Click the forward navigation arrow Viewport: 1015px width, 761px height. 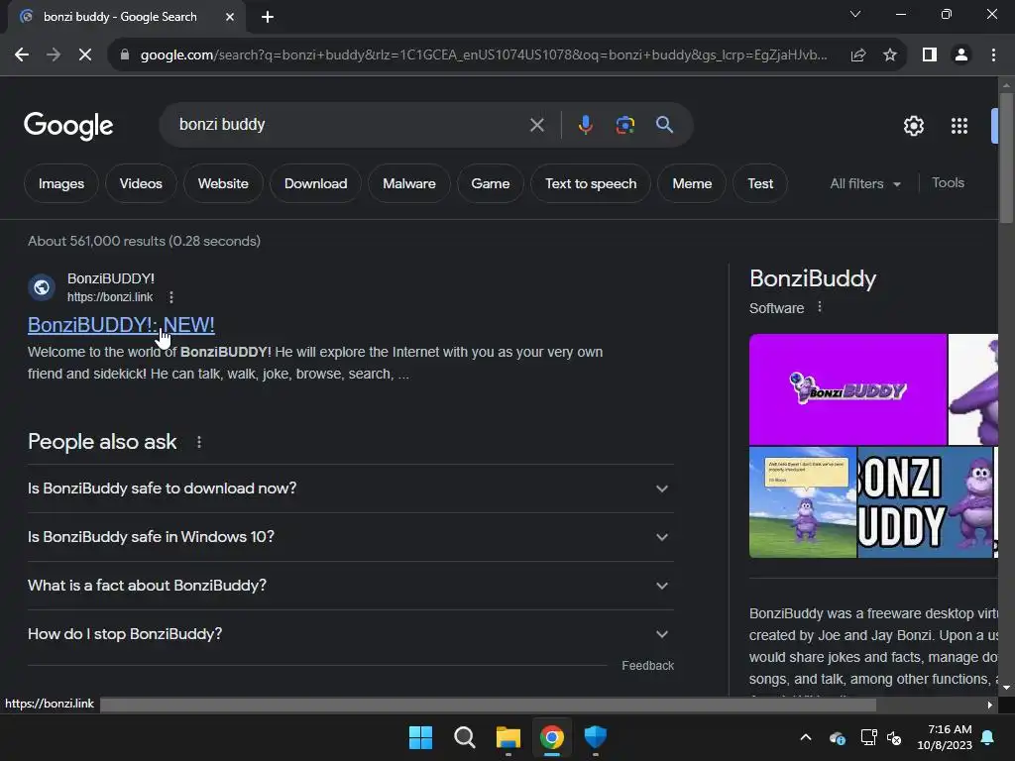(54, 55)
